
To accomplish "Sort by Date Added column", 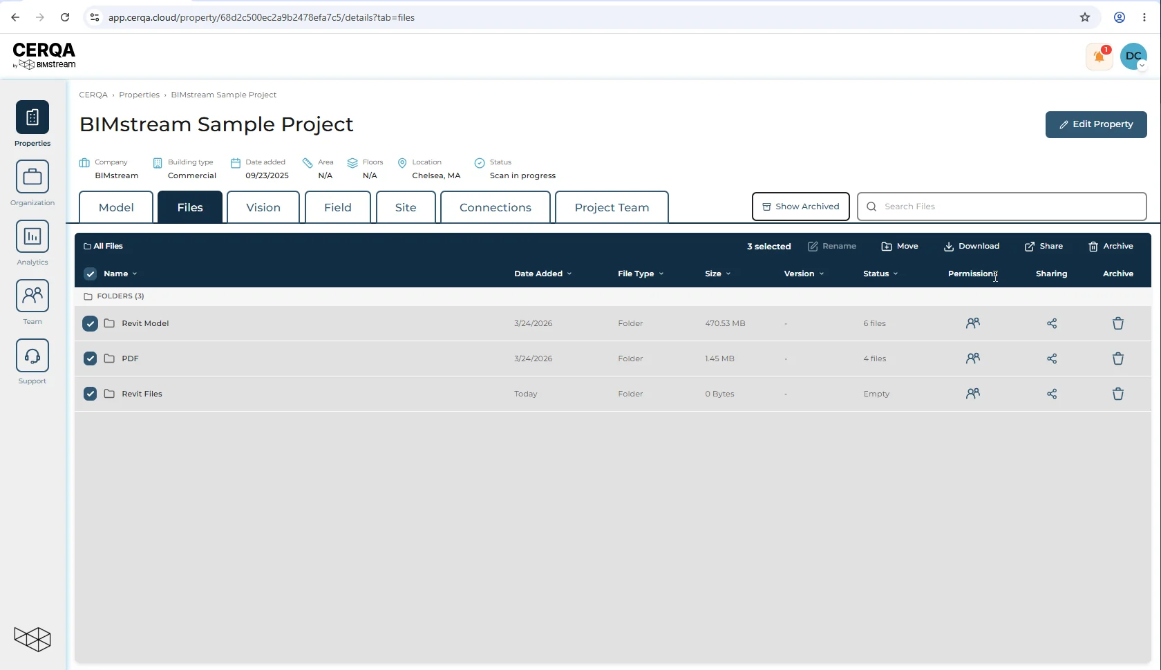I will [542, 274].
